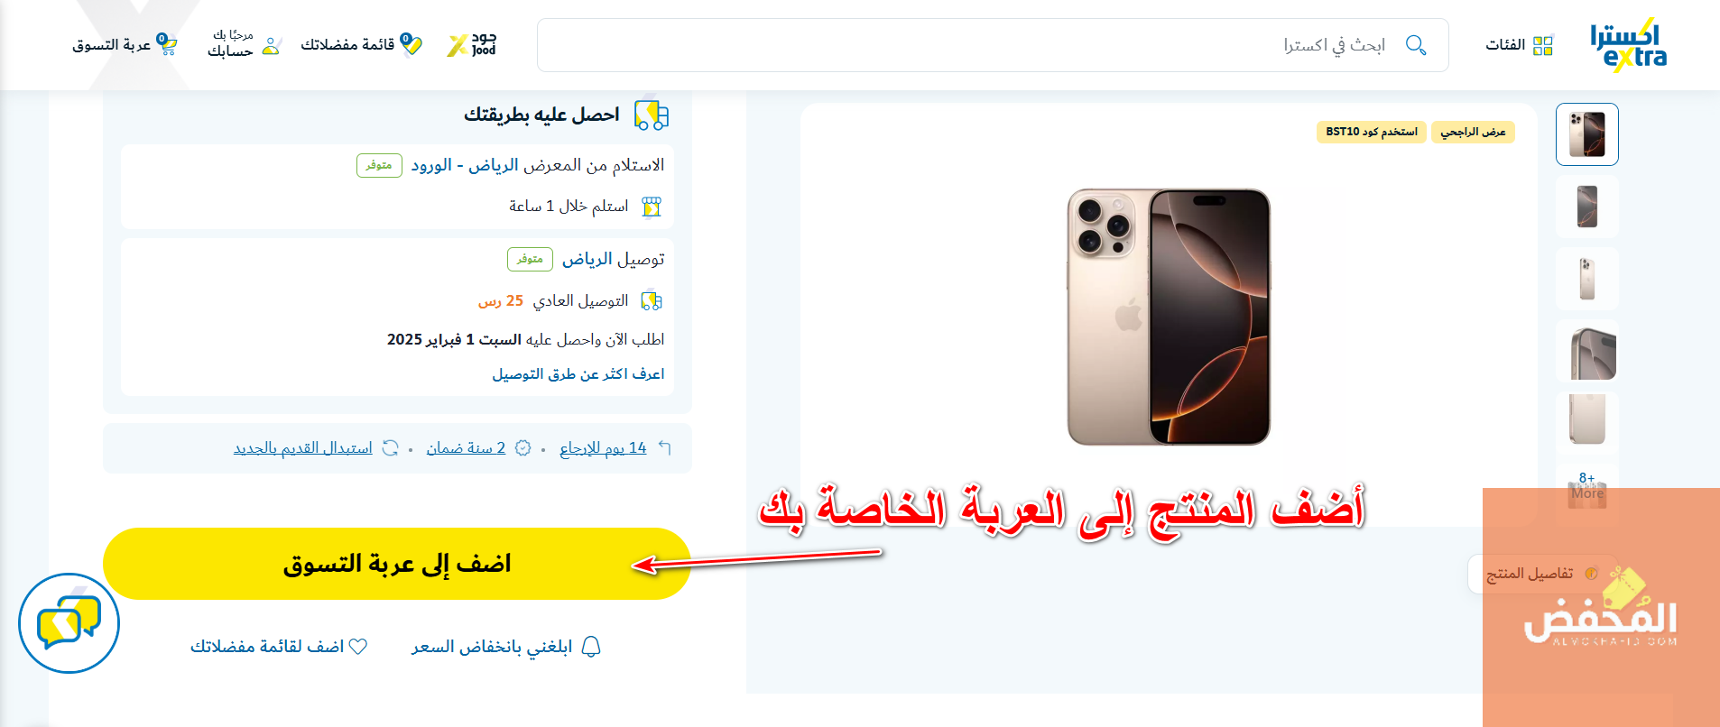Click استبدال القديم بالجديد link
The width and height of the screenshot is (1720, 727).
pyautogui.click(x=303, y=448)
